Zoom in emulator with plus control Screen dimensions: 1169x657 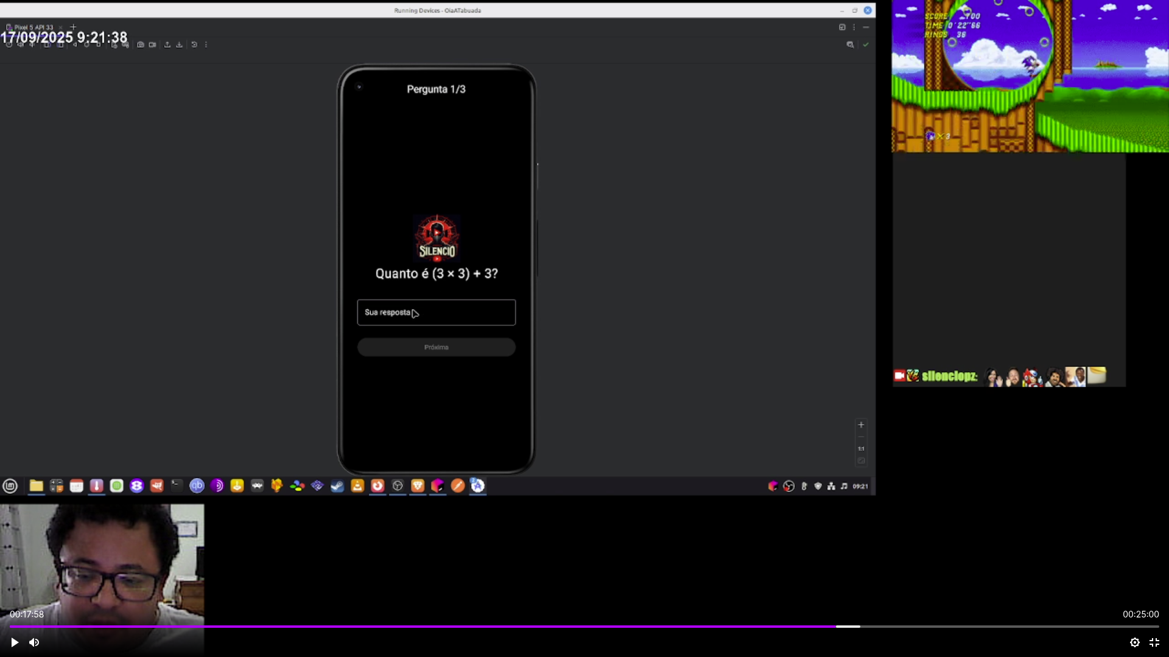[x=861, y=425]
